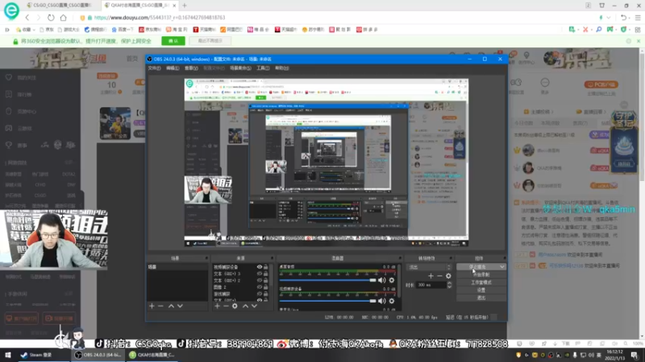Click browser back arrow
Viewport: 645px width, 362px height.
(x=27, y=18)
